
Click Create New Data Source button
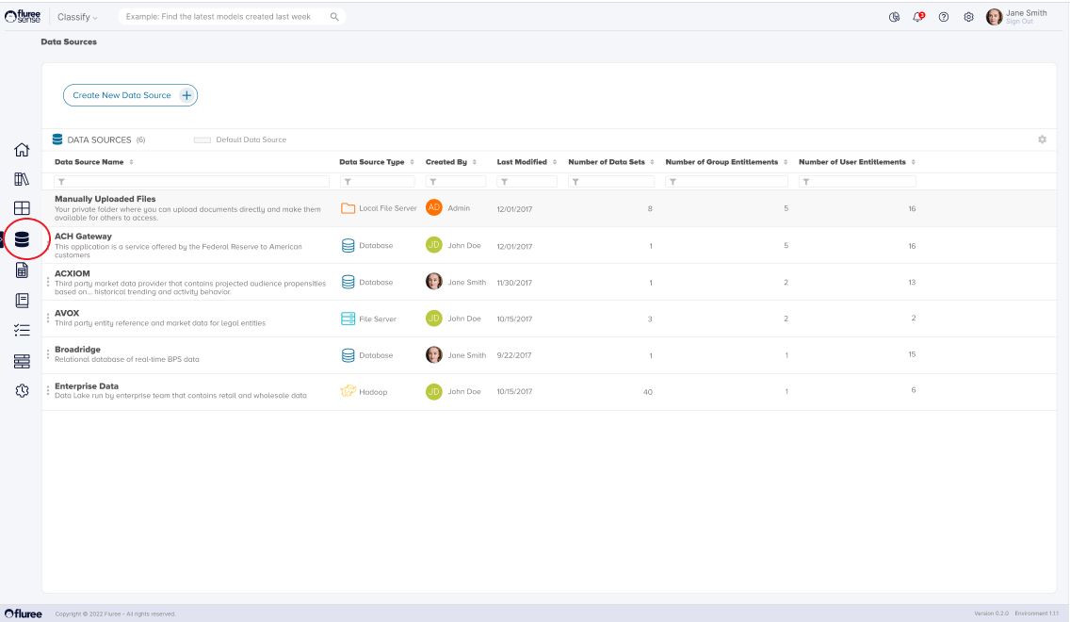point(130,95)
